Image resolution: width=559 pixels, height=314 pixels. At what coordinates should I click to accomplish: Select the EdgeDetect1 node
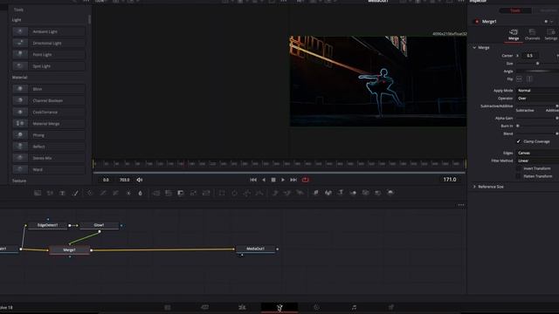pyautogui.click(x=47, y=225)
